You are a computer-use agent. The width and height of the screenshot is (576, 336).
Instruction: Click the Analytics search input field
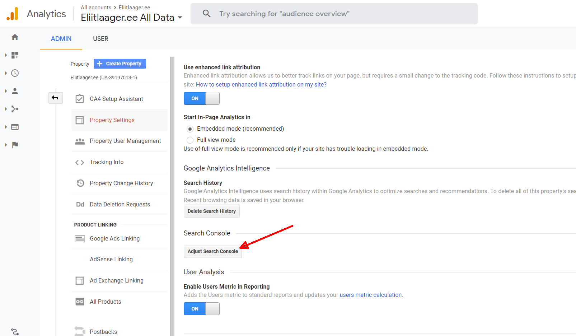(334, 14)
